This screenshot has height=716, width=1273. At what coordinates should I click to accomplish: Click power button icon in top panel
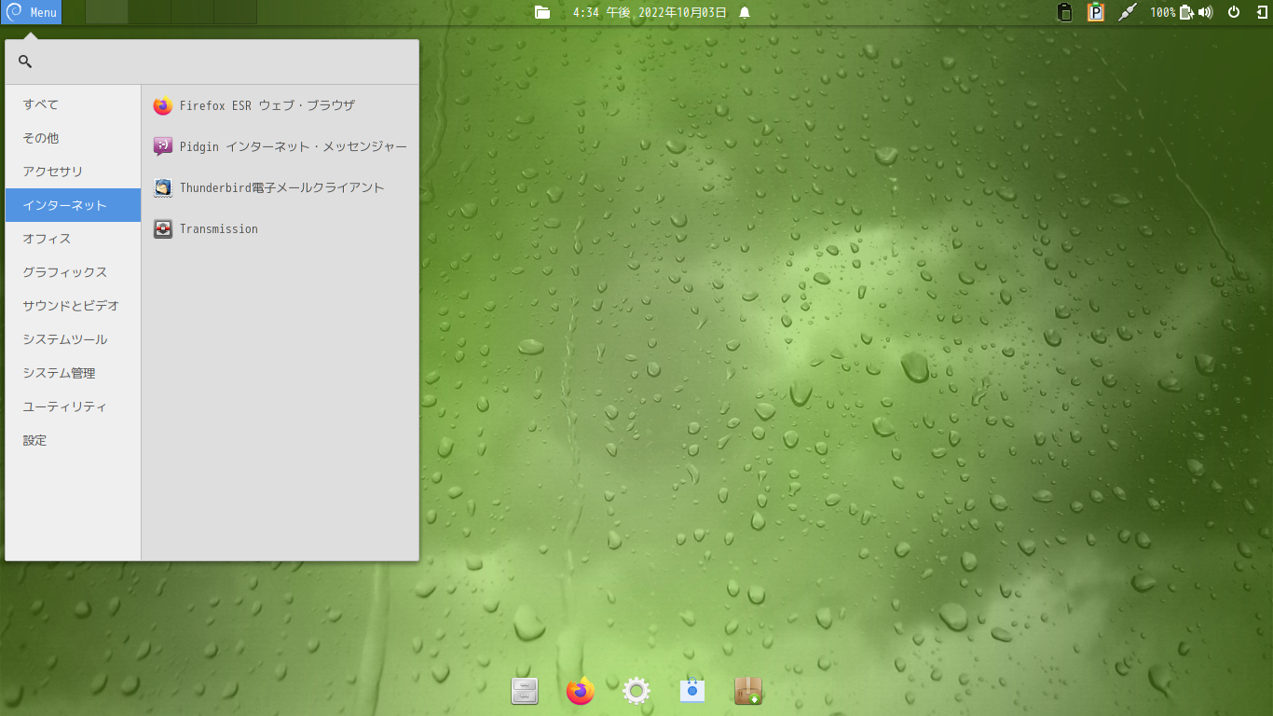1234,12
